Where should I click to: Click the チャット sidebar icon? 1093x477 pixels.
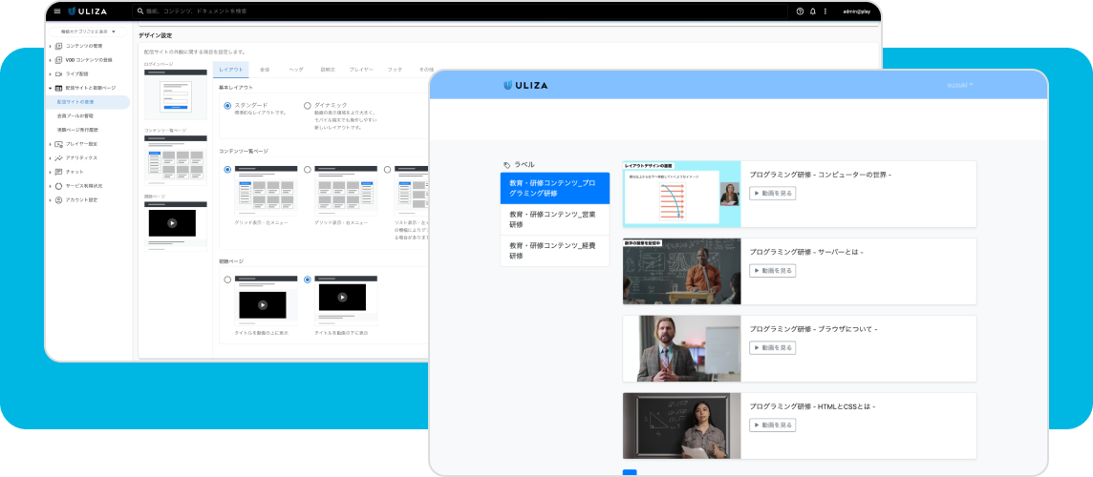[x=58, y=172]
